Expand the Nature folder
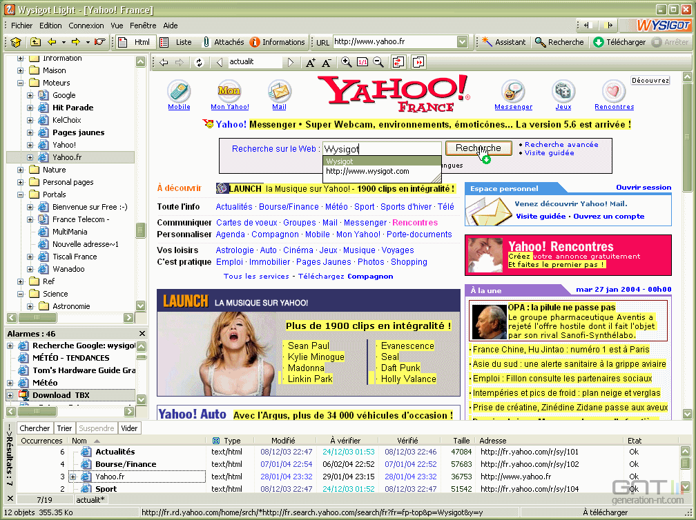This screenshot has height=520, width=696. pos(21,170)
